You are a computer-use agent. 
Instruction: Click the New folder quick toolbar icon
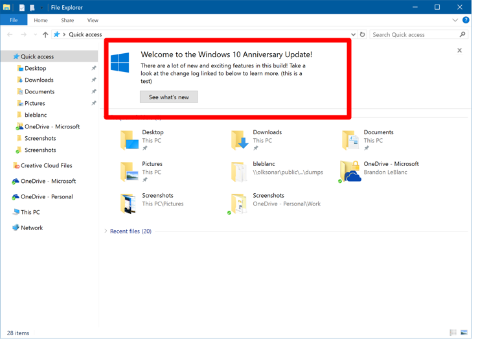click(x=32, y=7)
